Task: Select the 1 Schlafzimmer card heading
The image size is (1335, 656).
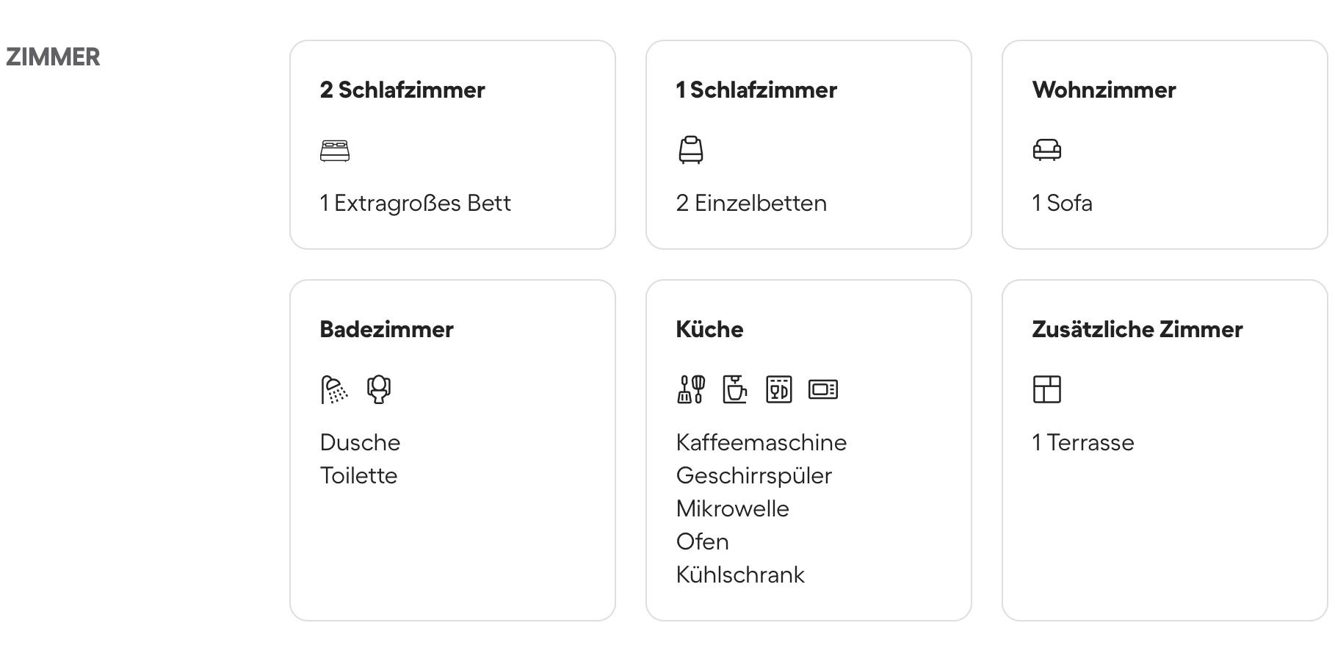Action: (756, 90)
